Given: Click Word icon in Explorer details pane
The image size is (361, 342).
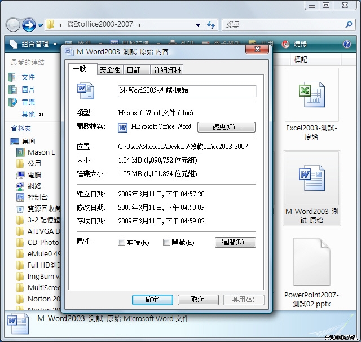Looking at the screenshot, I should point(18,324).
